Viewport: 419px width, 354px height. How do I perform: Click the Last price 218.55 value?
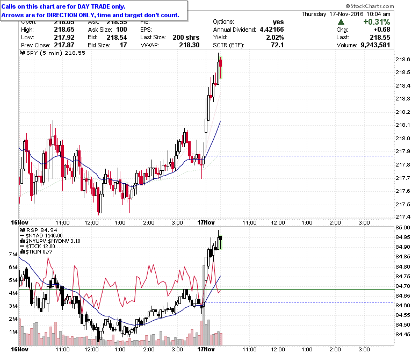pos(380,38)
